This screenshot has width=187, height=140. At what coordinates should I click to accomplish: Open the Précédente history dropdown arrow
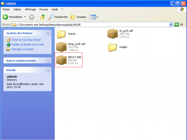click(25, 17)
